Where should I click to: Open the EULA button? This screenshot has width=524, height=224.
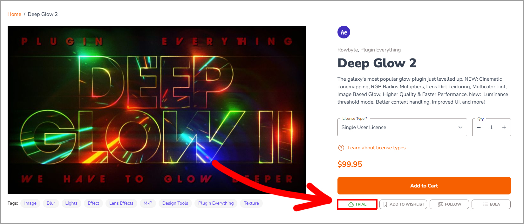tap(491, 204)
